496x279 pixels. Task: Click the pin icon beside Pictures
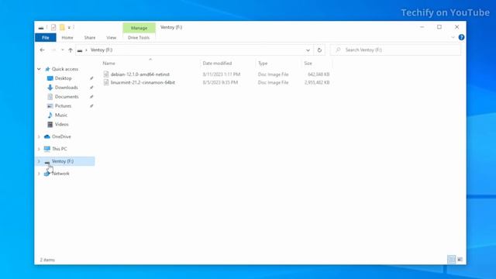[91, 105]
